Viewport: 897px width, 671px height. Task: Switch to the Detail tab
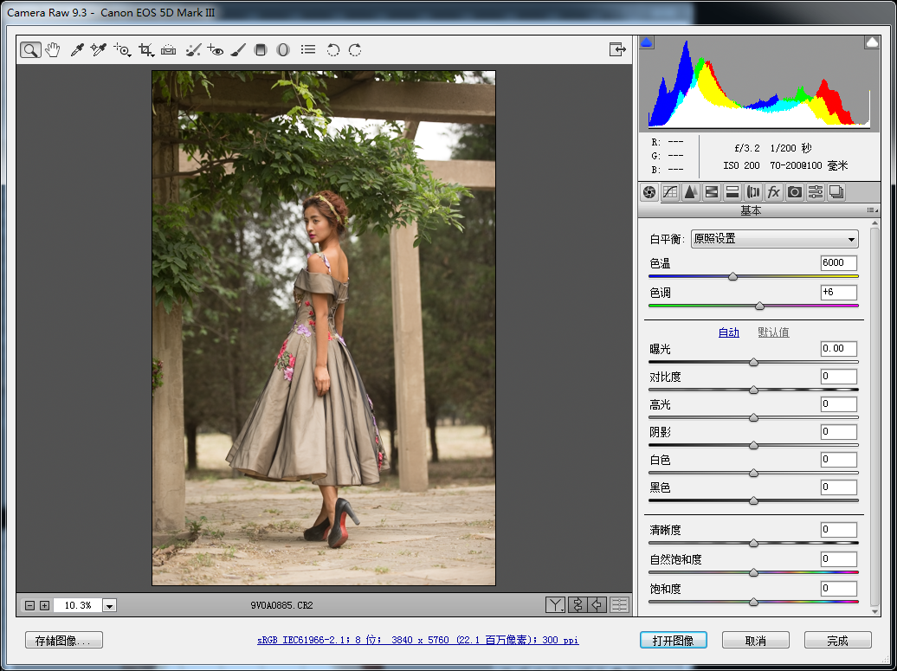pyautogui.click(x=690, y=192)
